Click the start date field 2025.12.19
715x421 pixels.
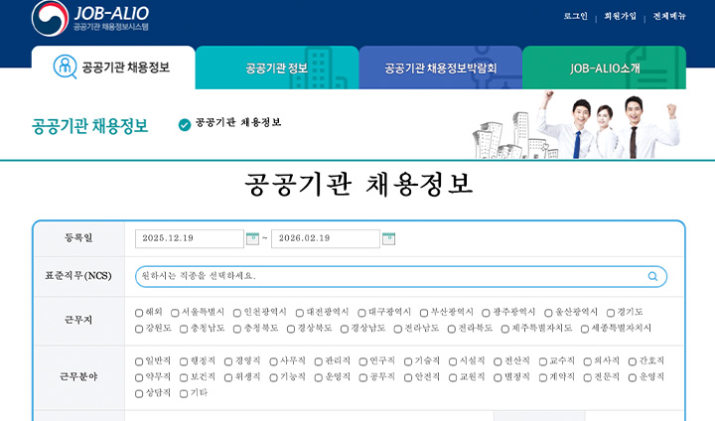190,238
